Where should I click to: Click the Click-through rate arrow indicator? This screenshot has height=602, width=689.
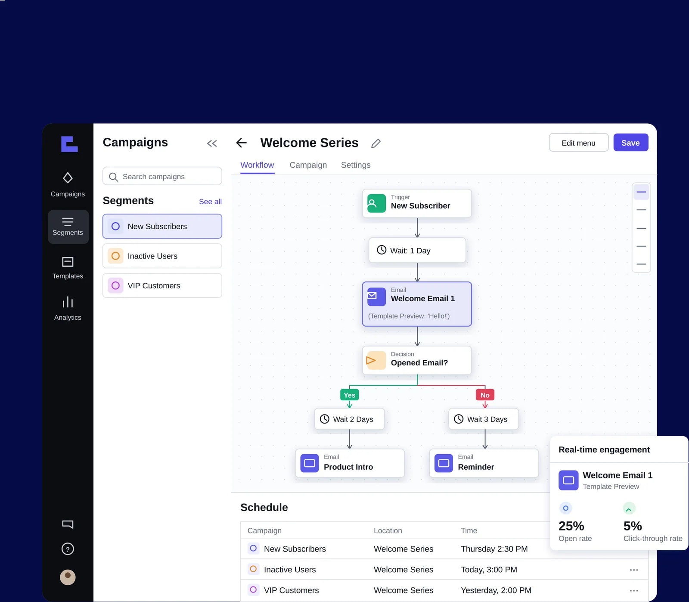pos(629,508)
